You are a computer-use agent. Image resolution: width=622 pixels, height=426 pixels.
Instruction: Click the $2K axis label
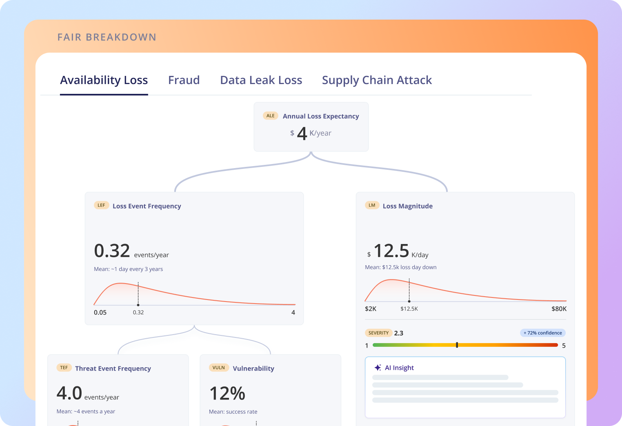pyautogui.click(x=371, y=309)
